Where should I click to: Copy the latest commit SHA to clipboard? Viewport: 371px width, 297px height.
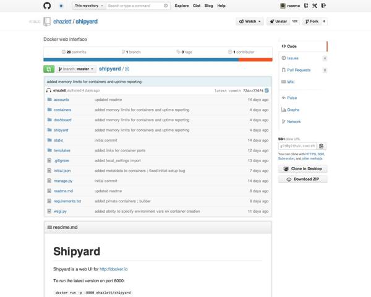click(x=267, y=90)
